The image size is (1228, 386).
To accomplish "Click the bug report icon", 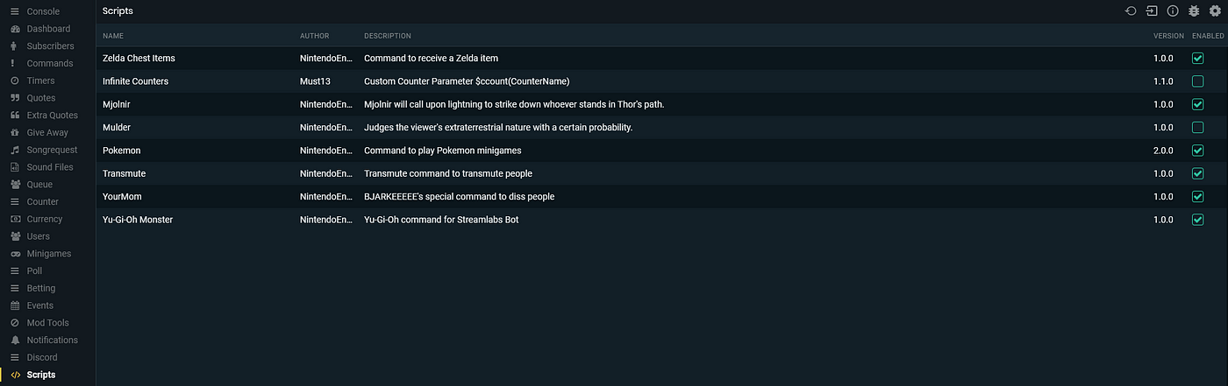I will [1194, 11].
